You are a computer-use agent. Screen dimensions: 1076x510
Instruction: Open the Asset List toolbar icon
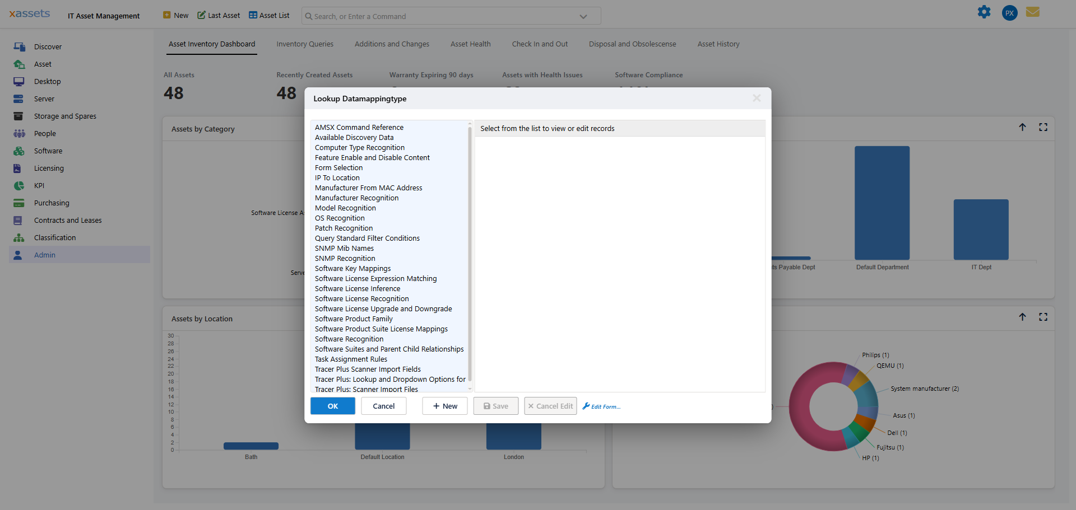tap(268, 15)
